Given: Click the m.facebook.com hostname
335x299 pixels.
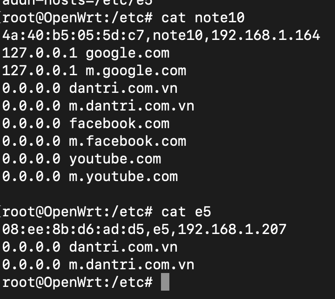Looking at the screenshot, I should pos(127,141).
